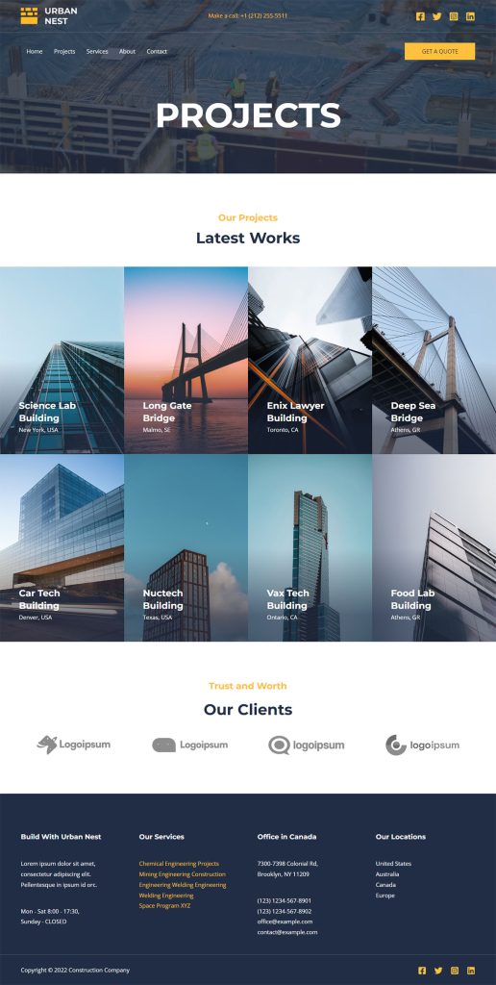View the Long Gate Bridge project

(186, 360)
